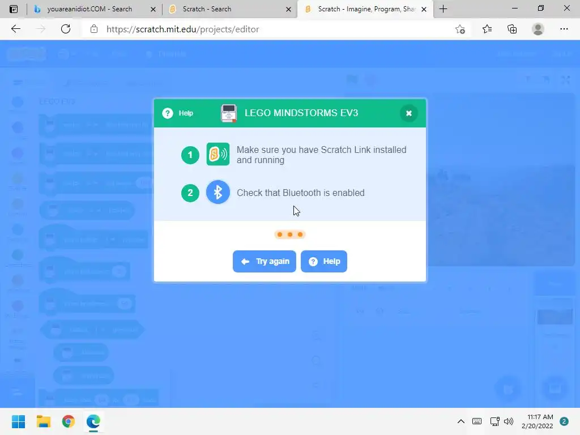Close the Scratch - Search tab
Screen dimensions: 580x435
pyautogui.click(x=288, y=9)
